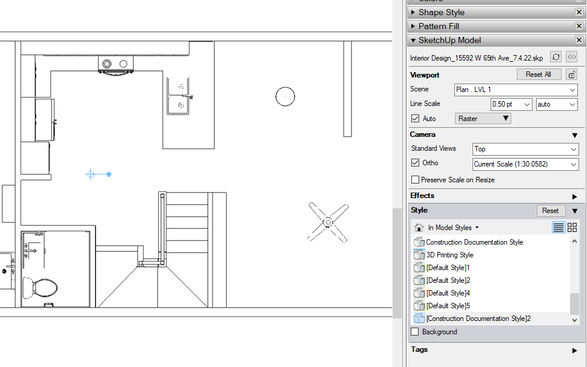Image resolution: width=587 pixels, height=367 pixels.
Task: Click the styles list scrollbar down arrow
Action: (x=575, y=320)
